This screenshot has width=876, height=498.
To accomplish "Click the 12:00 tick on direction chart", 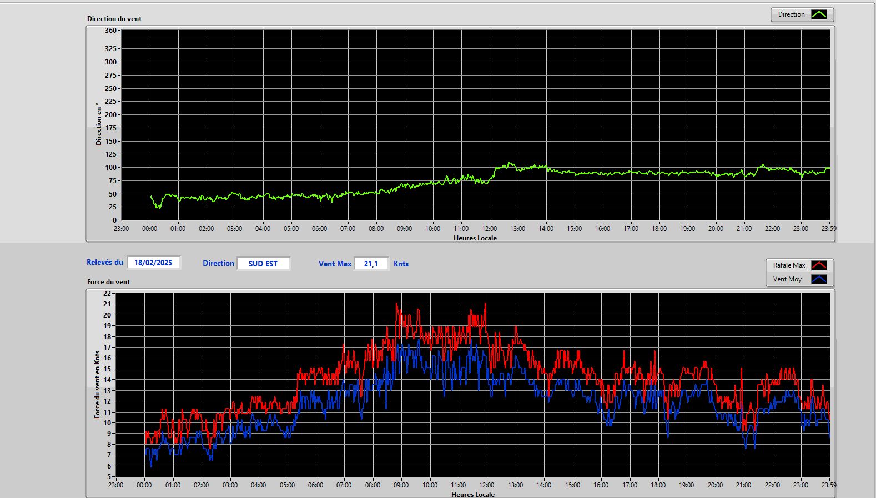I will (x=489, y=228).
